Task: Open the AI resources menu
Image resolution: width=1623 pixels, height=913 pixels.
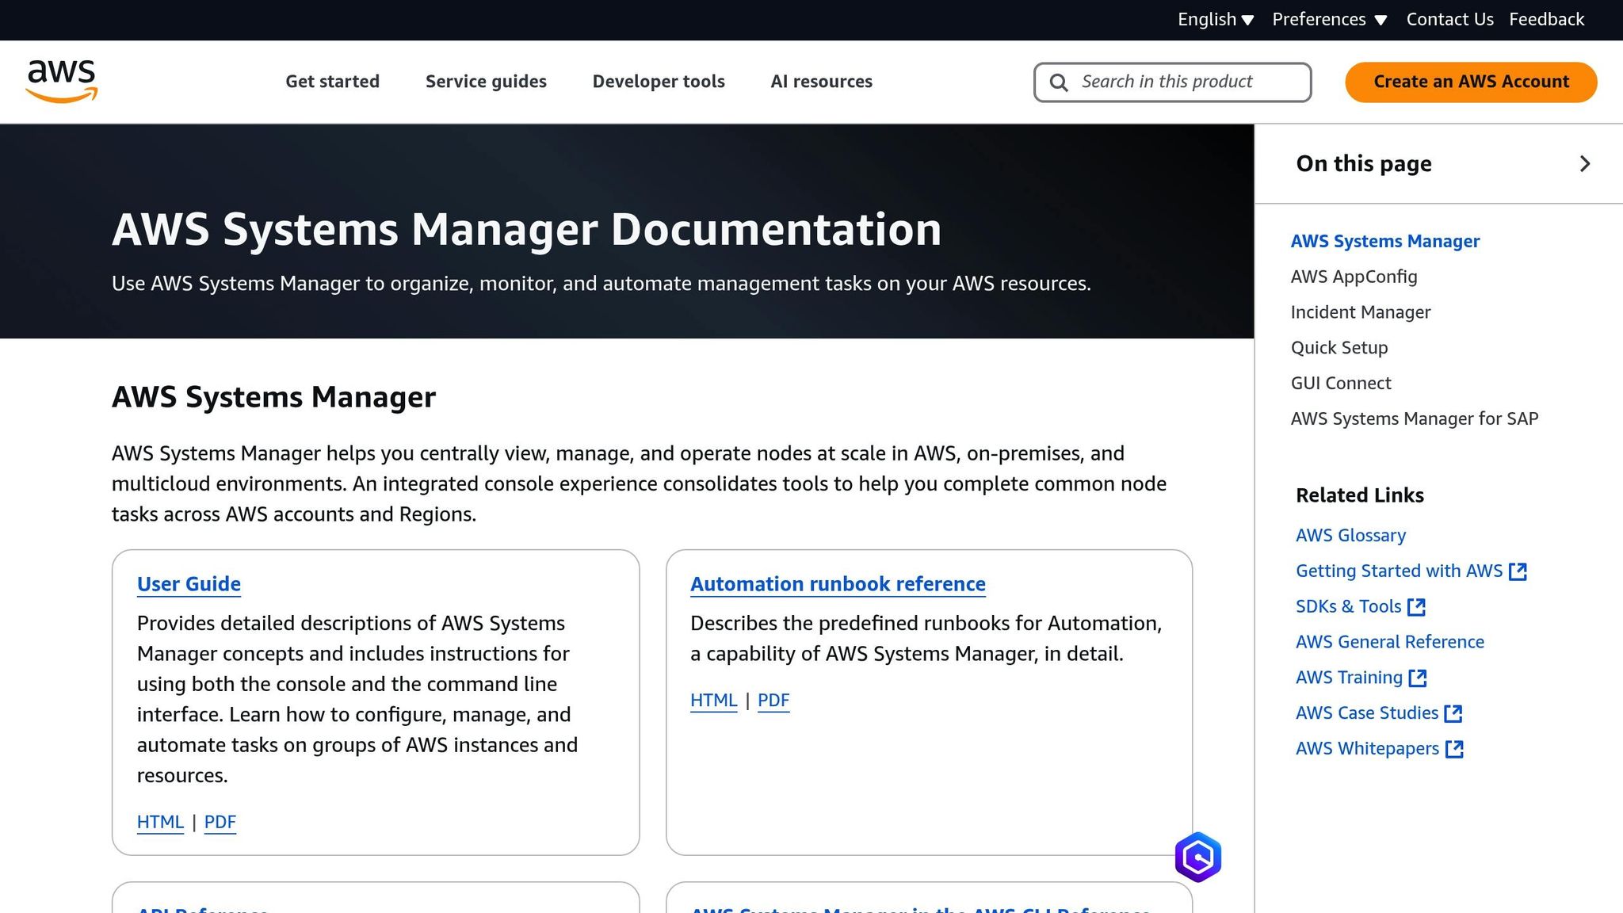Action: tap(821, 82)
